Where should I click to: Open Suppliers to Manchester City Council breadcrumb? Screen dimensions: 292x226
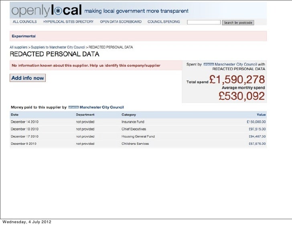58,47
